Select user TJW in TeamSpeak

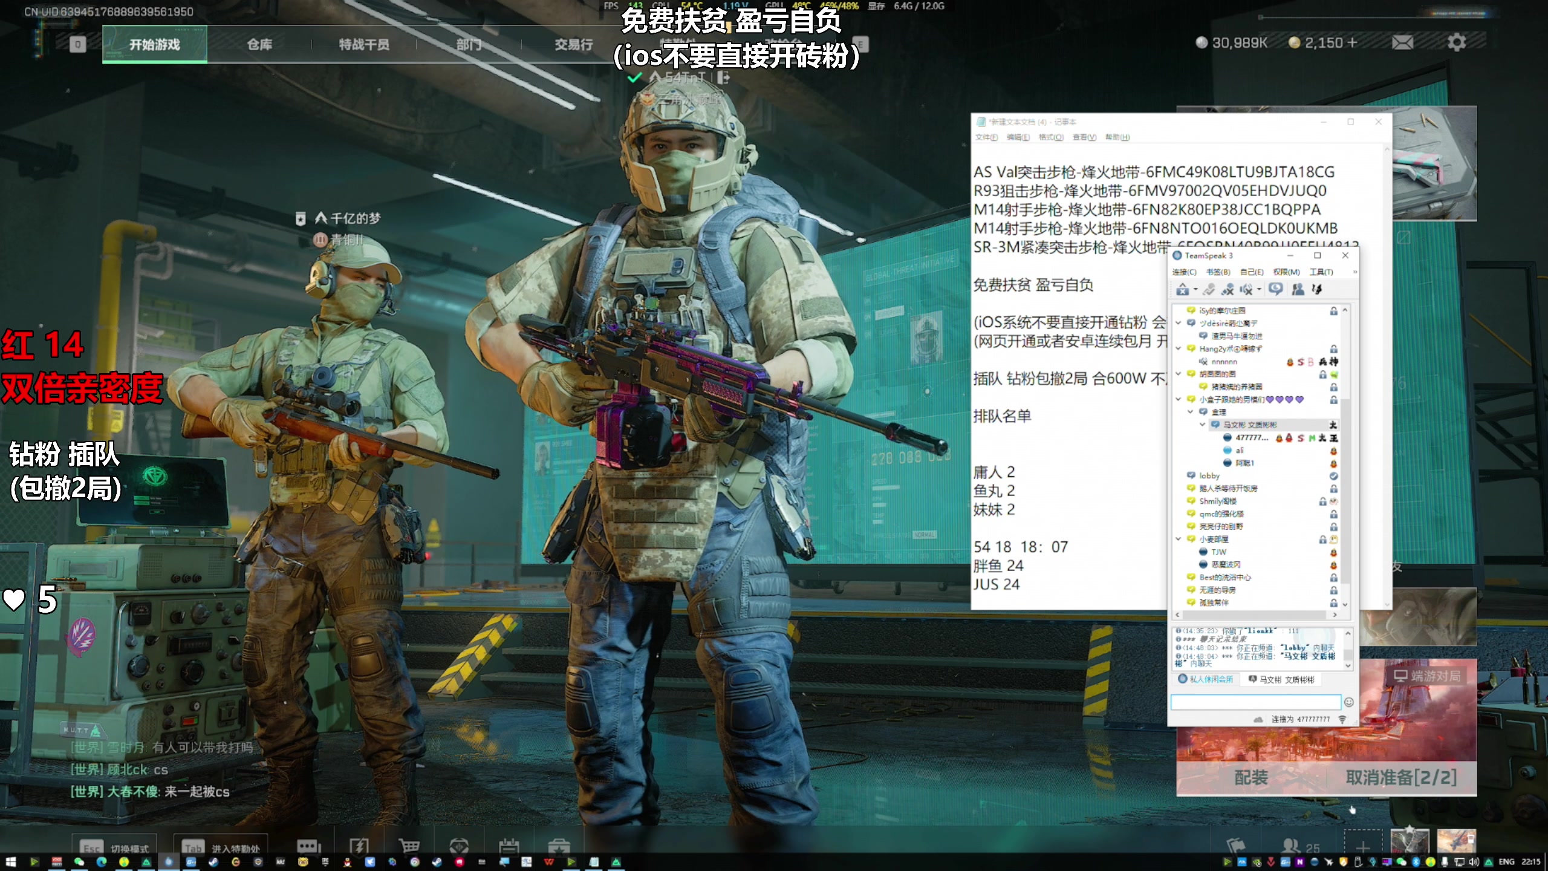coord(1219,552)
